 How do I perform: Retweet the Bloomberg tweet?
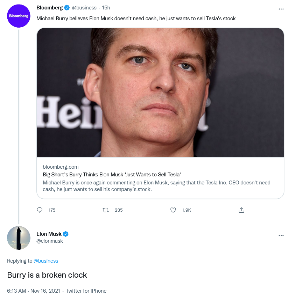coord(105,210)
